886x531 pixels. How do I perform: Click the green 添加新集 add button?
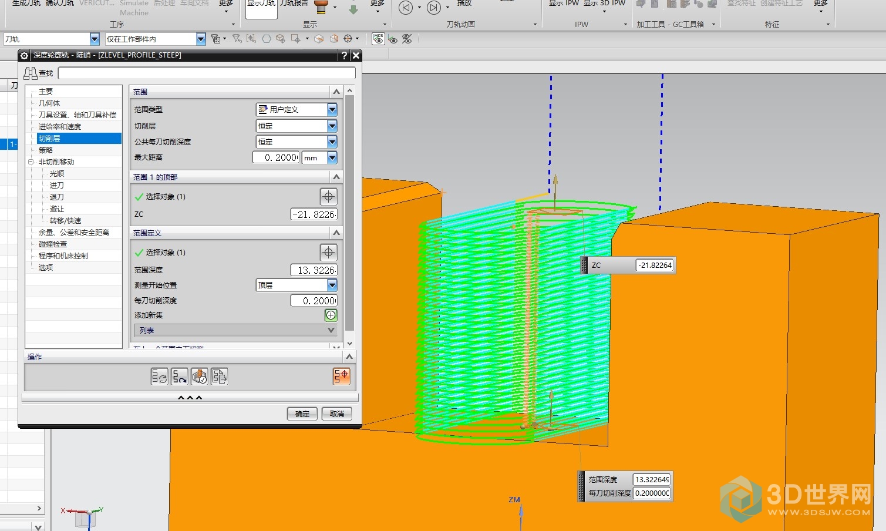click(331, 315)
